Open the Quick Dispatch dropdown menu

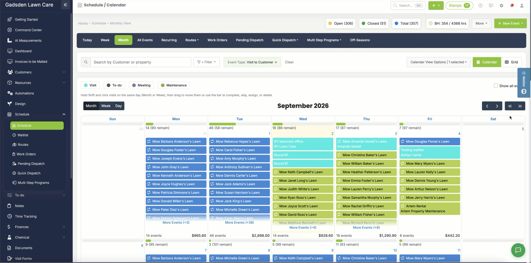285,40
